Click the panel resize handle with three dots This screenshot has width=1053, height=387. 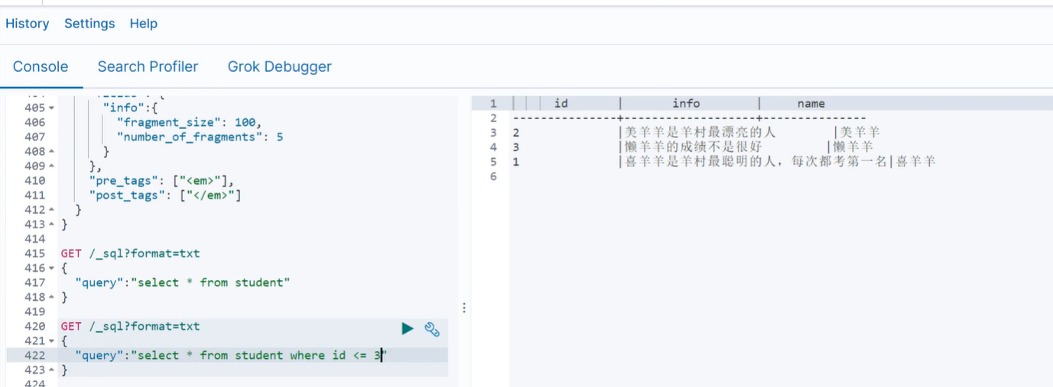[463, 308]
